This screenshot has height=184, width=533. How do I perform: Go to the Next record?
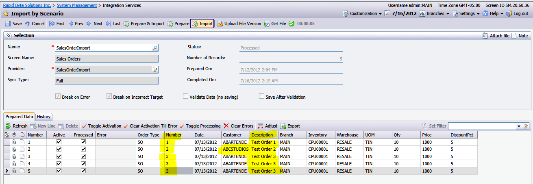coord(94,24)
